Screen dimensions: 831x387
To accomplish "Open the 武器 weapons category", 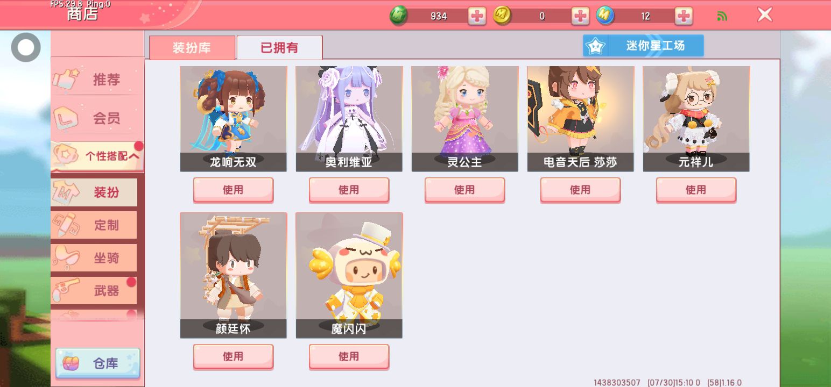I will (94, 291).
